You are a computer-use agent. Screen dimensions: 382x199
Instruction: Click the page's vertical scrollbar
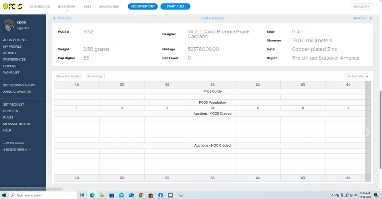point(380,119)
